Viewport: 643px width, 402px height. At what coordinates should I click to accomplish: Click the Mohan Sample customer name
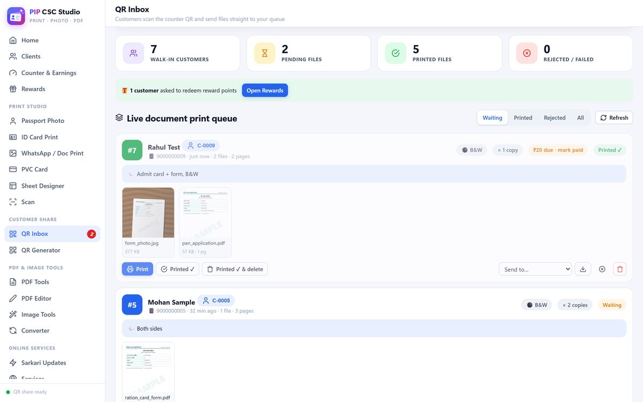[x=171, y=302]
